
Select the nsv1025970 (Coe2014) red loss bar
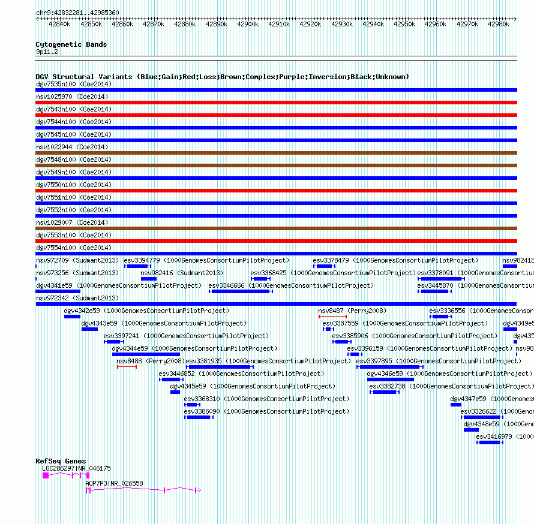click(276, 103)
